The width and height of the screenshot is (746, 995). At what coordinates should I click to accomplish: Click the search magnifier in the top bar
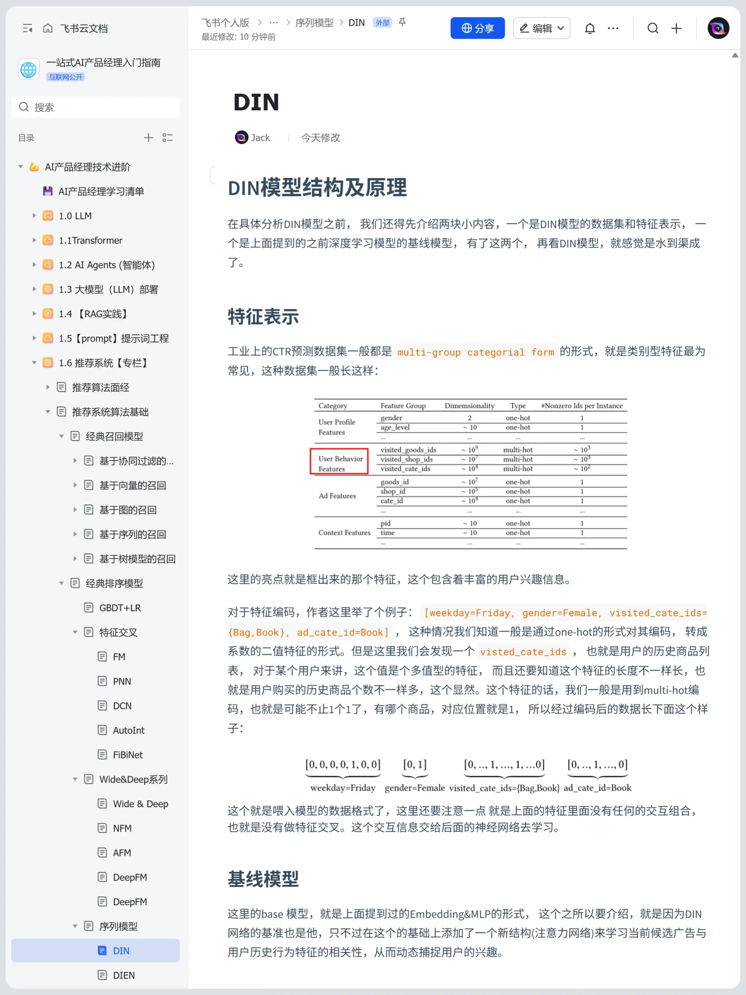653,28
